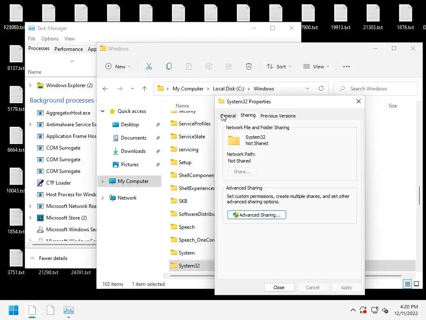Go forward using the Explorer forward arrow
The image size is (426, 320).
point(120,89)
